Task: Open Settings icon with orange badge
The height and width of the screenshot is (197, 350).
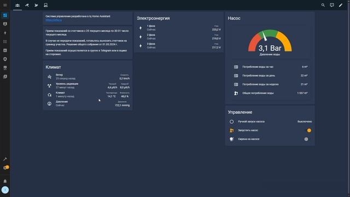Action: [x=5, y=168]
